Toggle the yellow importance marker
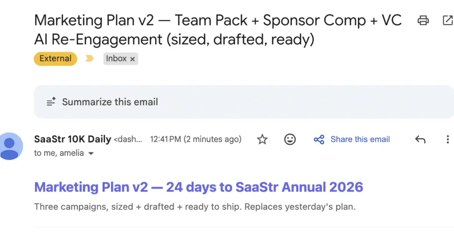The width and height of the screenshot is (454, 235). [x=89, y=58]
